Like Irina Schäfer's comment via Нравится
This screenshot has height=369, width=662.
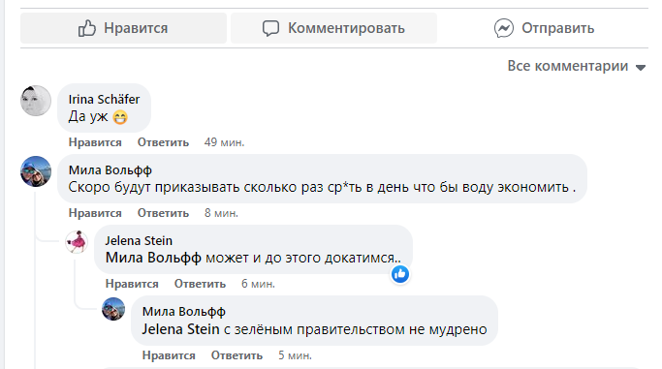pyautogui.click(x=95, y=142)
